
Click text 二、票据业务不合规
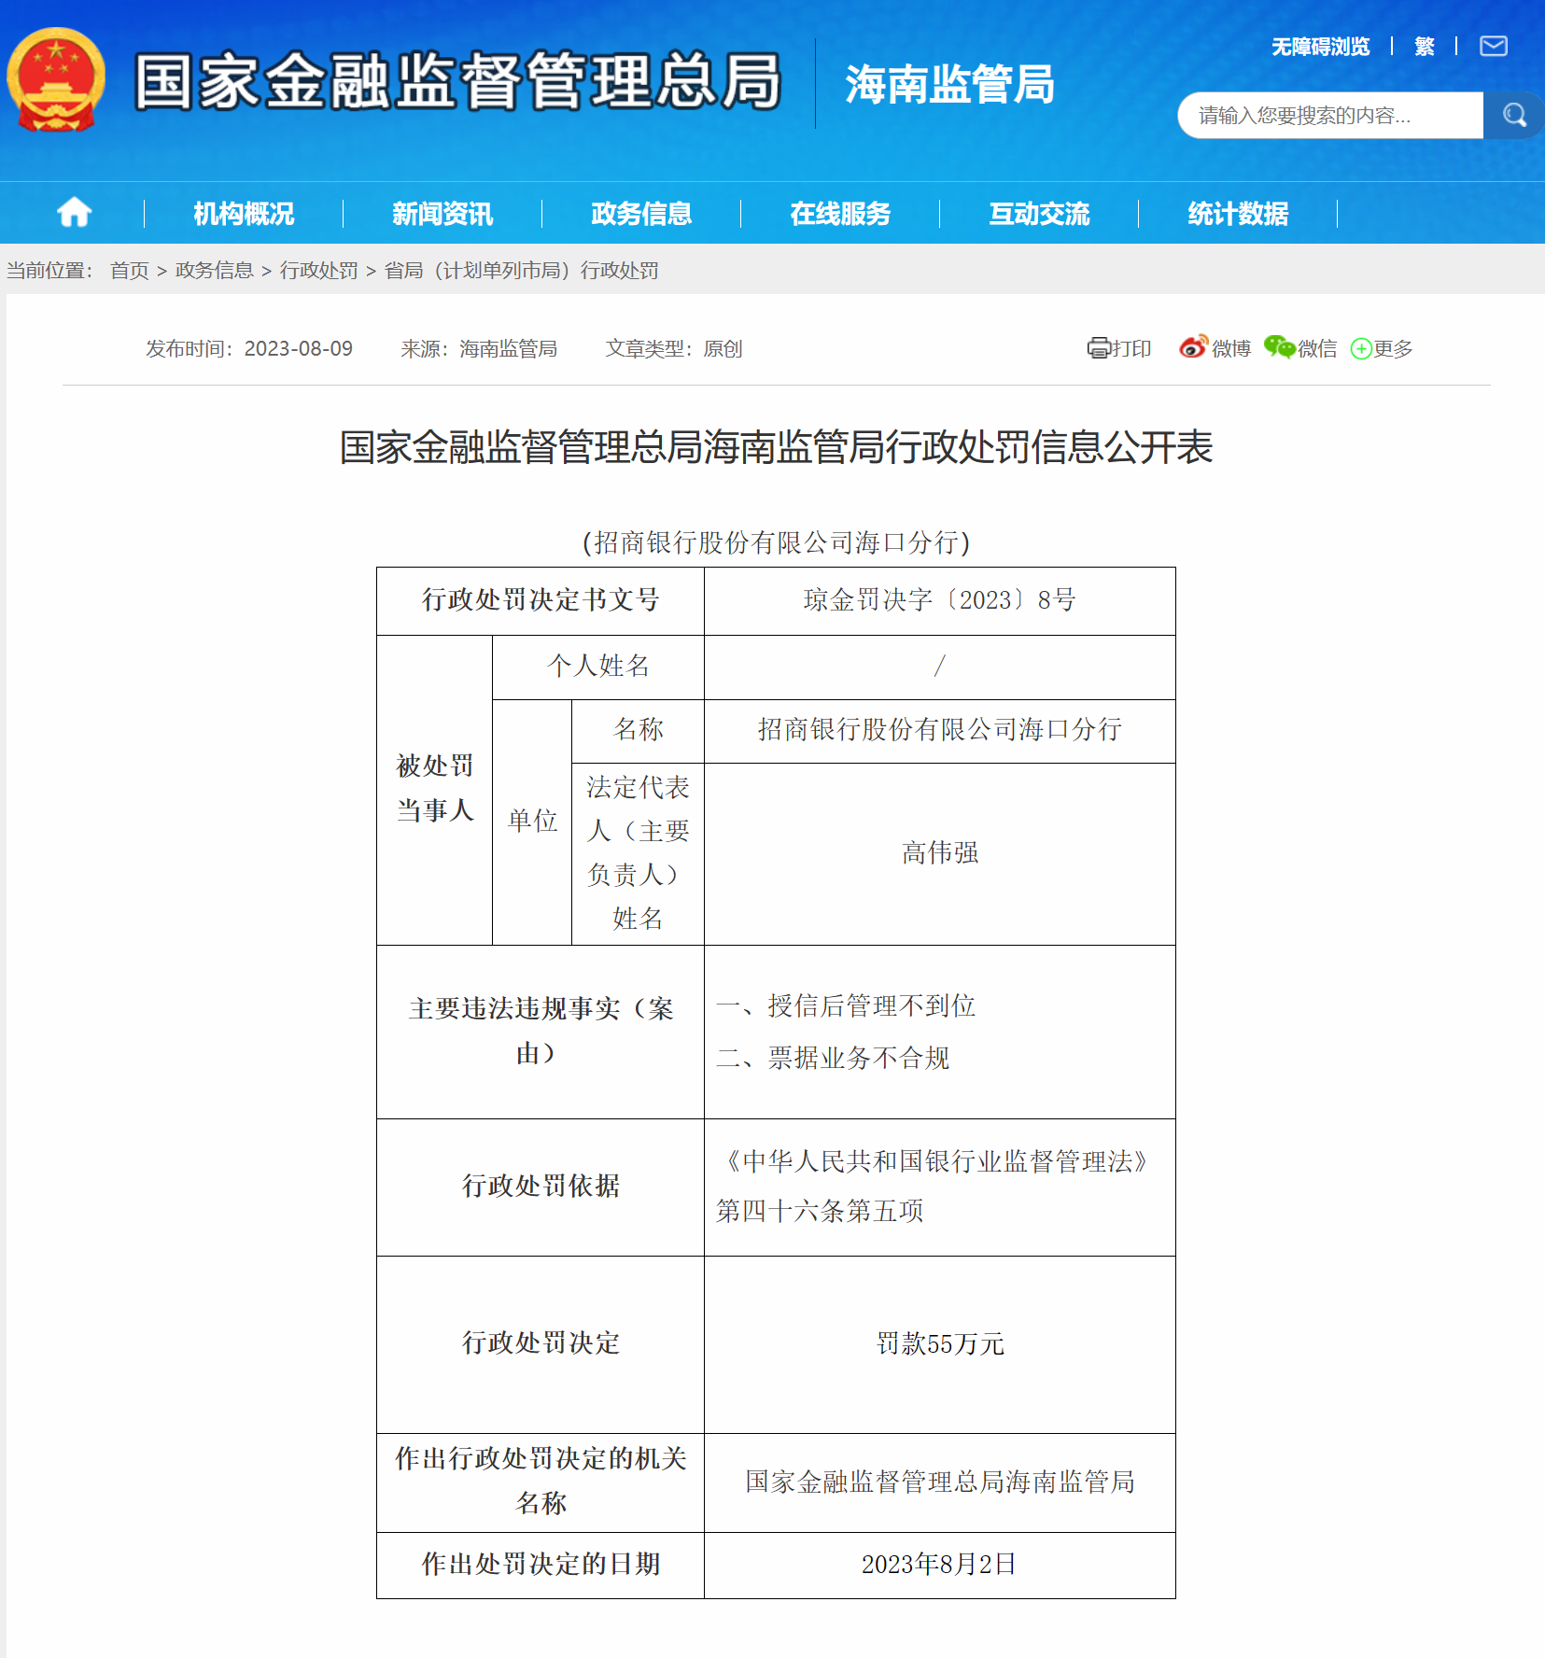click(833, 1059)
